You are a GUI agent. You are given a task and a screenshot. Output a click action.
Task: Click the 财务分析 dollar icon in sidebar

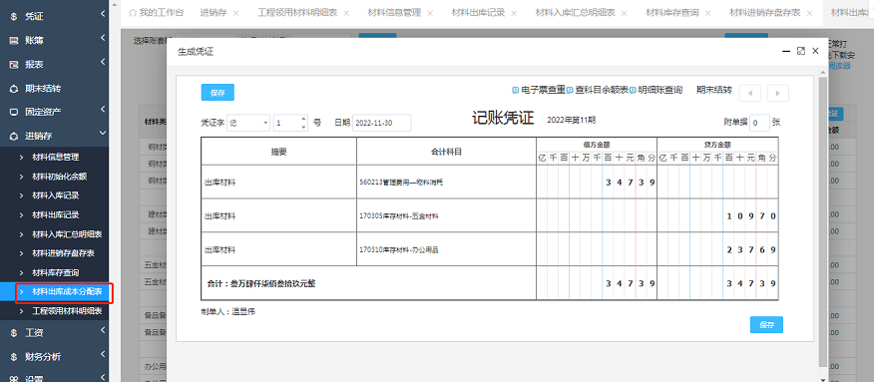(x=14, y=357)
